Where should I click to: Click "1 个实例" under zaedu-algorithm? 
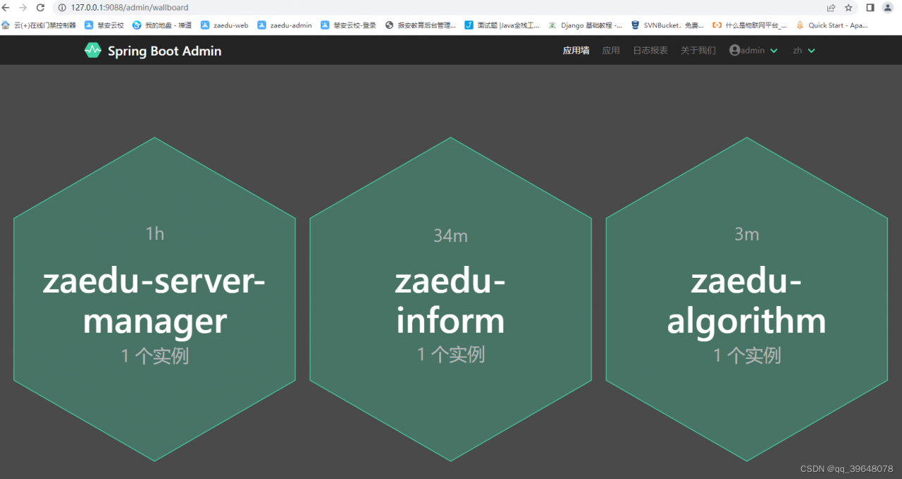(x=747, y=355)
